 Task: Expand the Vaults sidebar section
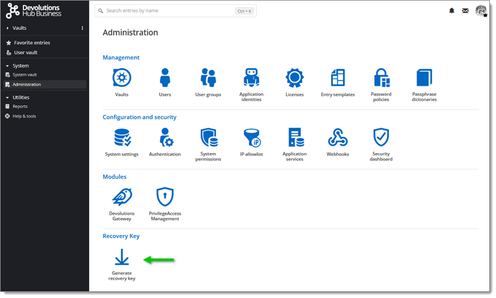pyautogui.click(x=7, y=28)
